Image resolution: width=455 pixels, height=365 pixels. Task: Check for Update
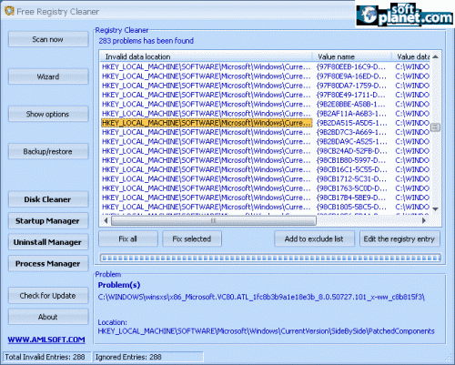(48, 296)
